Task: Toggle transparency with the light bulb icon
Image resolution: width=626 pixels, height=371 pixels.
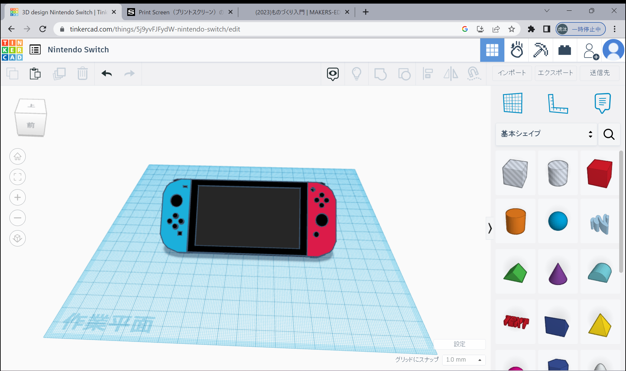Action: (357, 74)
